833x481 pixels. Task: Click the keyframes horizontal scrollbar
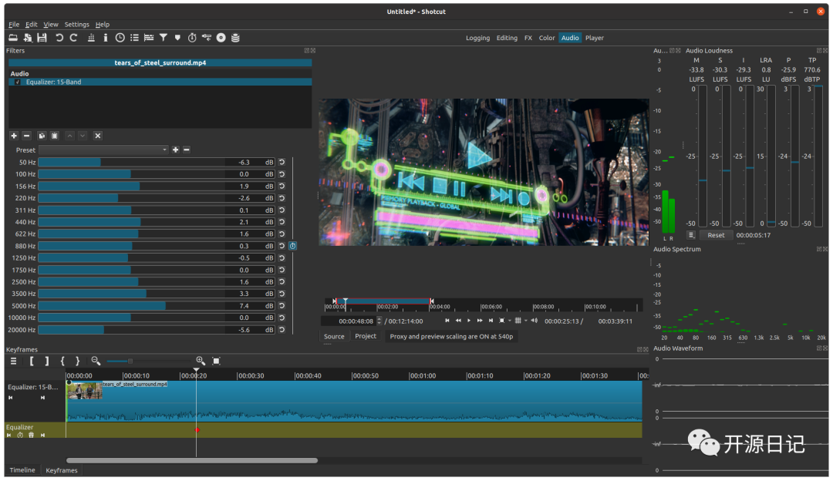tap(192, 461)
